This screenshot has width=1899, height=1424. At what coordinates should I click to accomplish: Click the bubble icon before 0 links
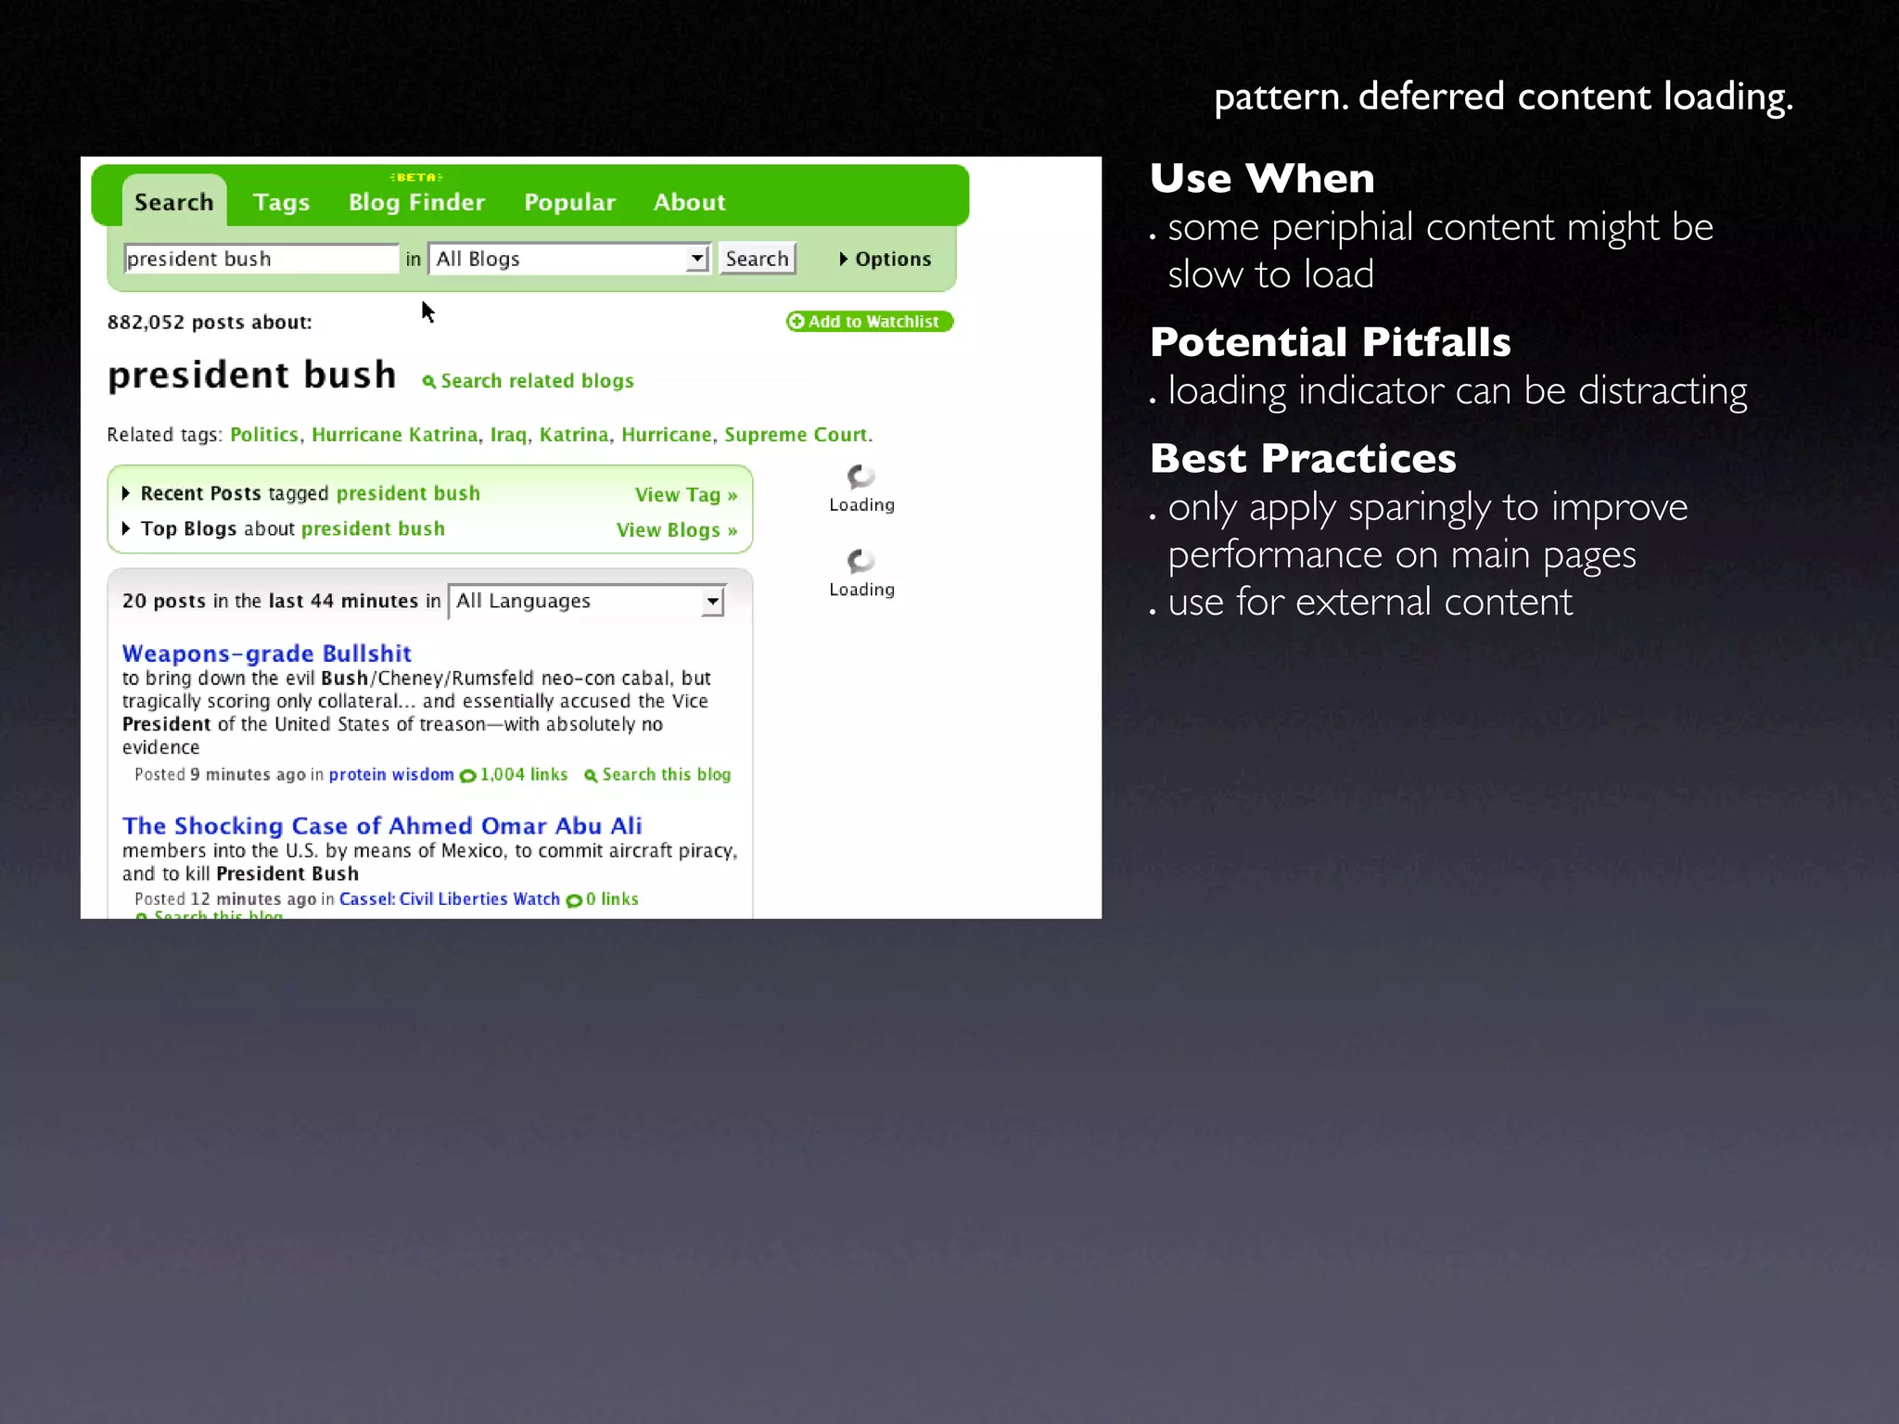tap(574, 900)
